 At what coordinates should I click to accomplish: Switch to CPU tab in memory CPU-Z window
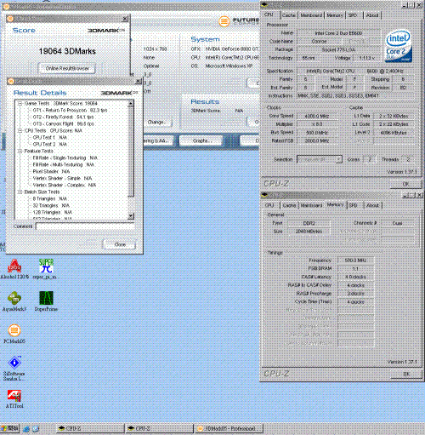[x=269, y=205]
